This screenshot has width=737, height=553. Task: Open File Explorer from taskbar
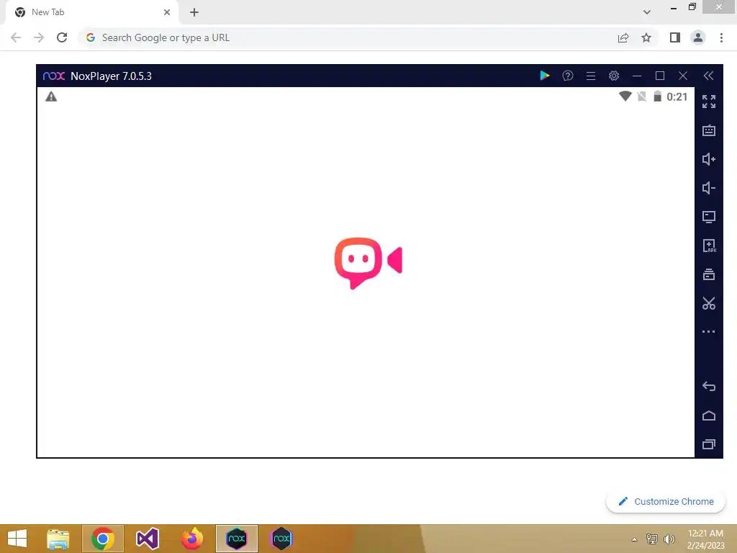[58, 539]
